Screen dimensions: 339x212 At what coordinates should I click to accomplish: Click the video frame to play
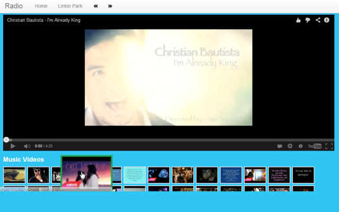coord(168,77)
